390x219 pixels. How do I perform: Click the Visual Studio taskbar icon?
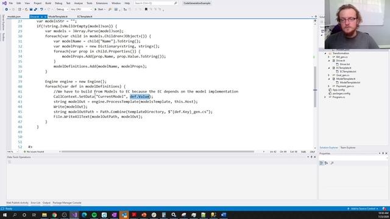(74, 215)
